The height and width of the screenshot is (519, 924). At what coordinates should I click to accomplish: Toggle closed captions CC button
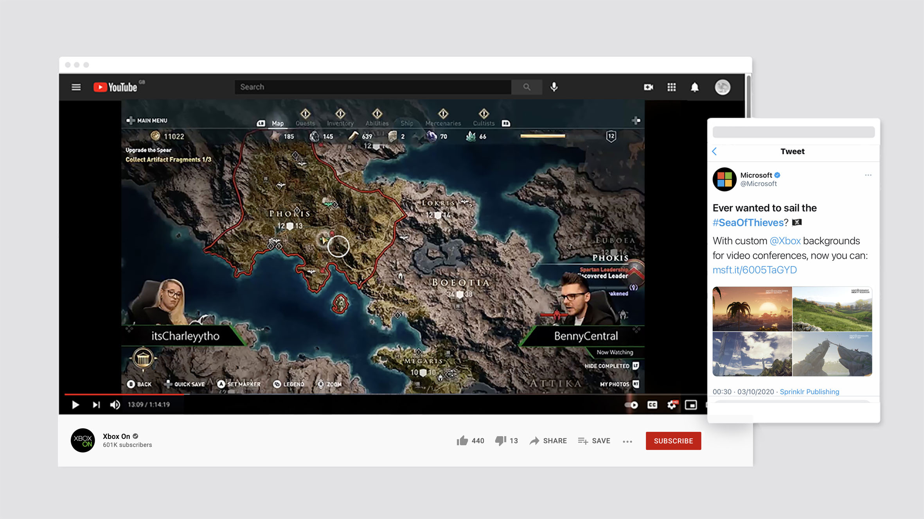(652, 405)
